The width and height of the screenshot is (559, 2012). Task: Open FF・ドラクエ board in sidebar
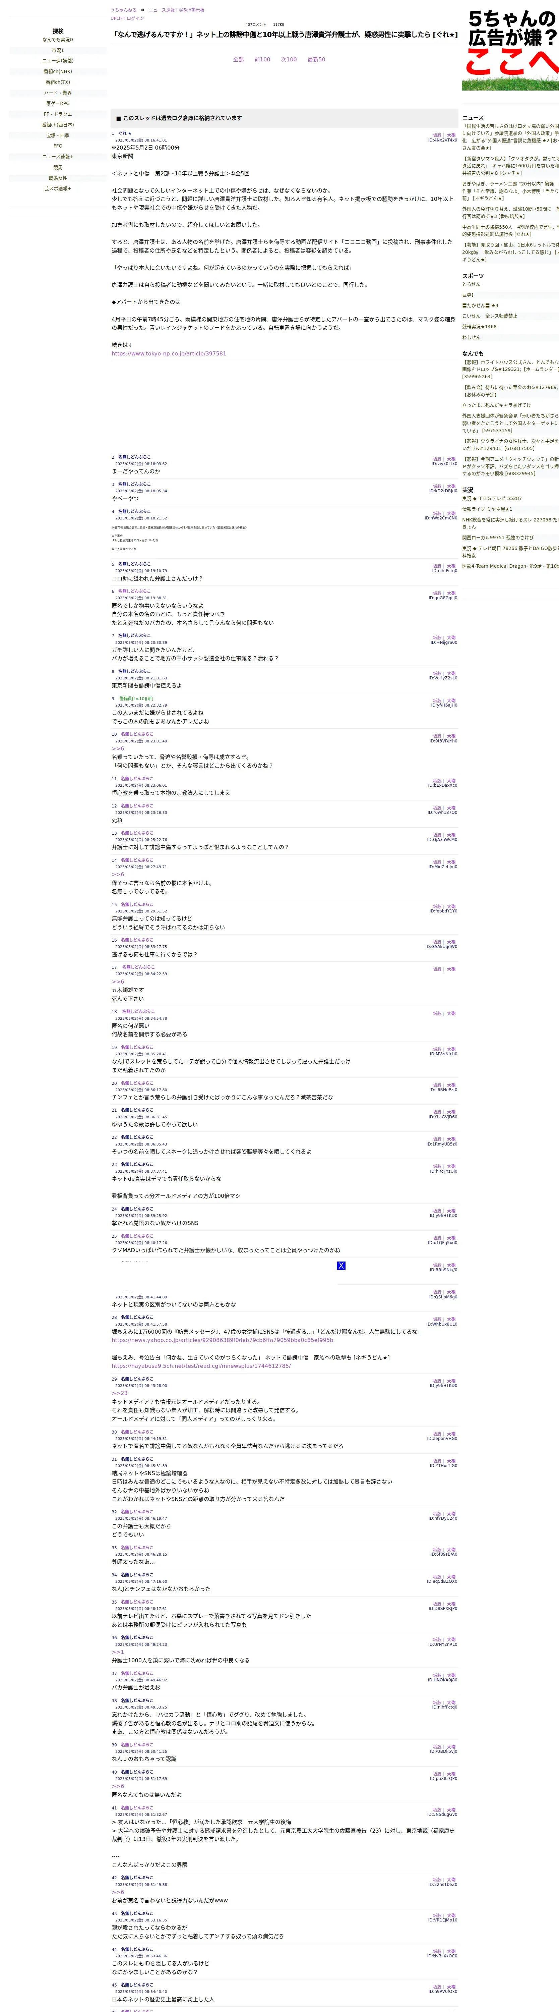pos(58,114)
